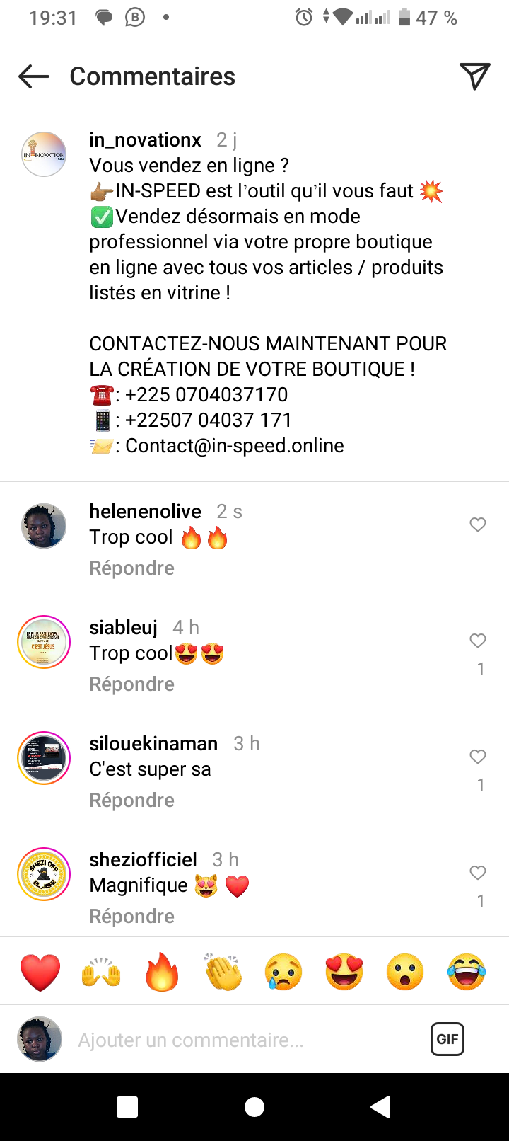The image size is (509, 1141).
Task: Go back using the top-left arrow
Action: [34, 76]
